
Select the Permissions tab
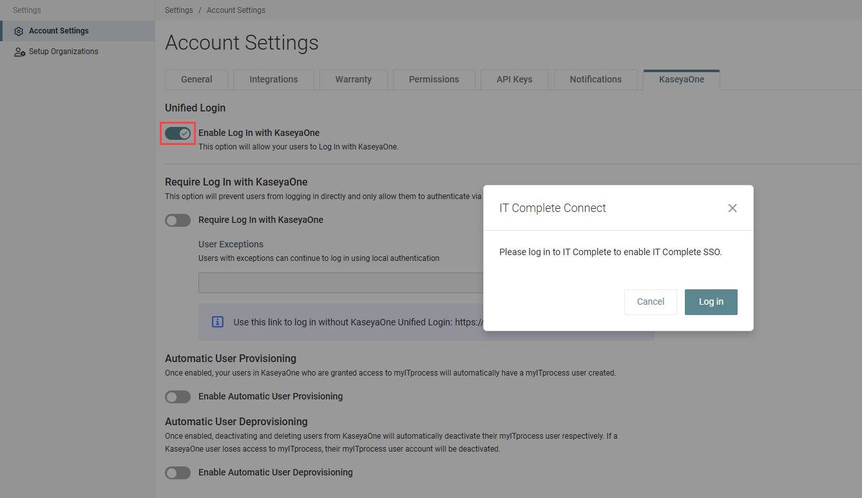tap(434, 80)
